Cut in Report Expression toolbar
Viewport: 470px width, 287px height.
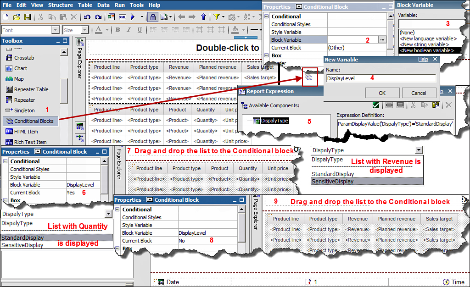coord(414,105)
